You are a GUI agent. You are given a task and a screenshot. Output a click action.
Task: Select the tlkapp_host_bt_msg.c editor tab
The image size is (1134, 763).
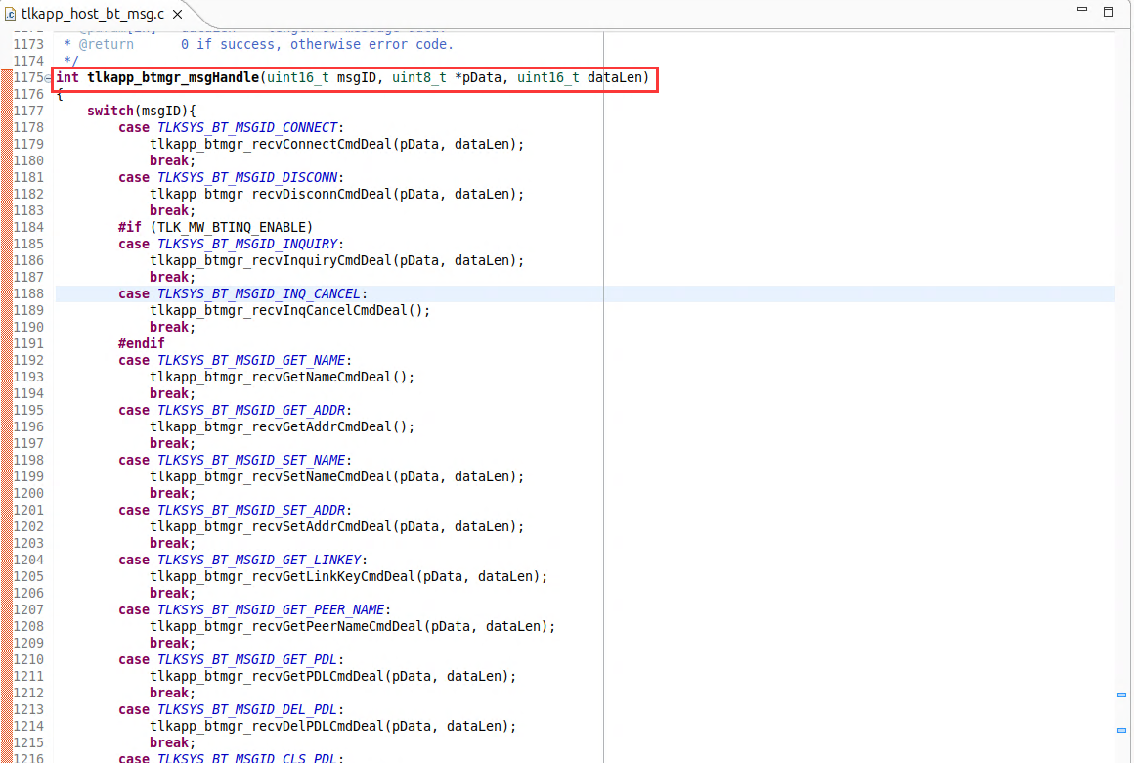click(x=93, y=14)
